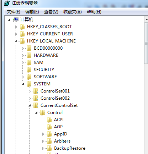Expand the SOFTWARE key arrow

pyautogui.click(x=23, y=77)
